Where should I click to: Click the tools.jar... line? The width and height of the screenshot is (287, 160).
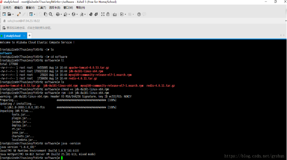pos(21,115)
